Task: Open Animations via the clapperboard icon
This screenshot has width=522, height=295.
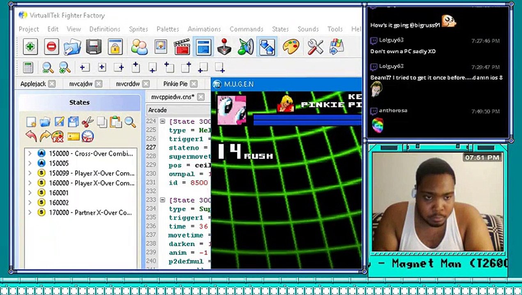Action: [x=182, y=47]
